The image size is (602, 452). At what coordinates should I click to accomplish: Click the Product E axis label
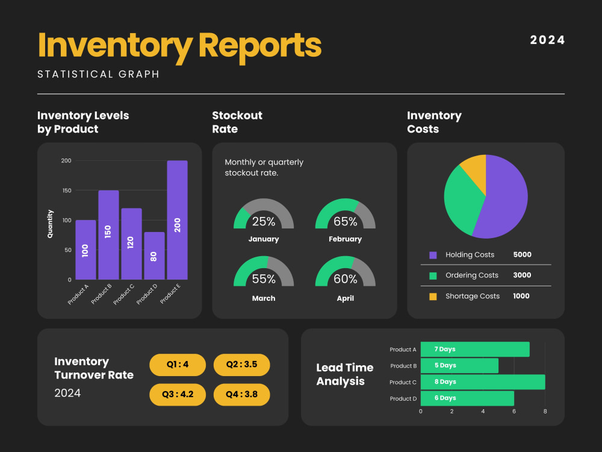(x=170, y=293)
